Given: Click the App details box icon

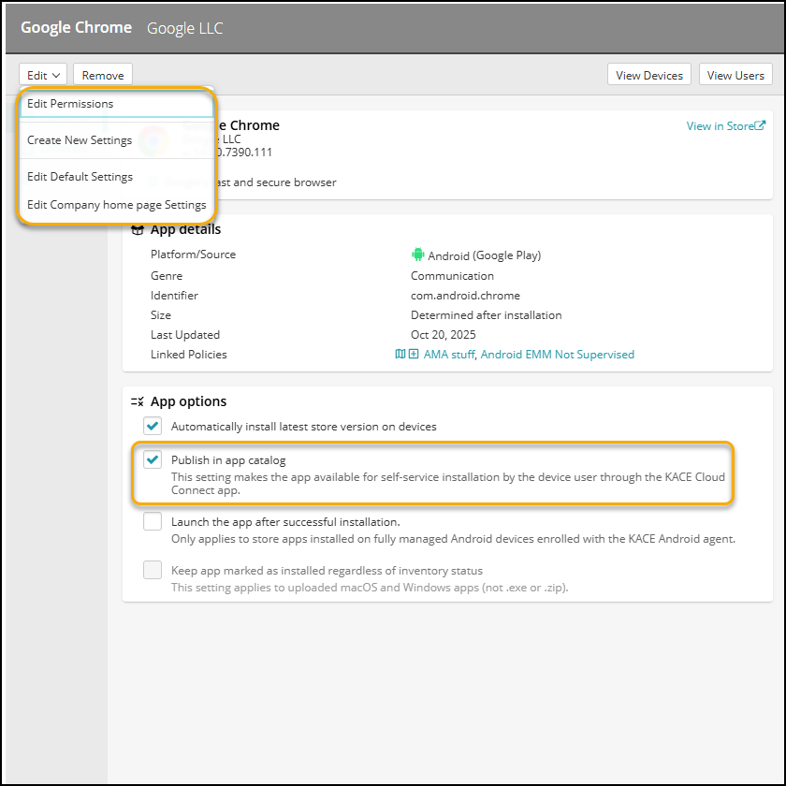Looking at the screenshot, I should 138,229.
